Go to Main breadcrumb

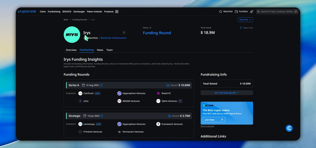coord(66,20)
